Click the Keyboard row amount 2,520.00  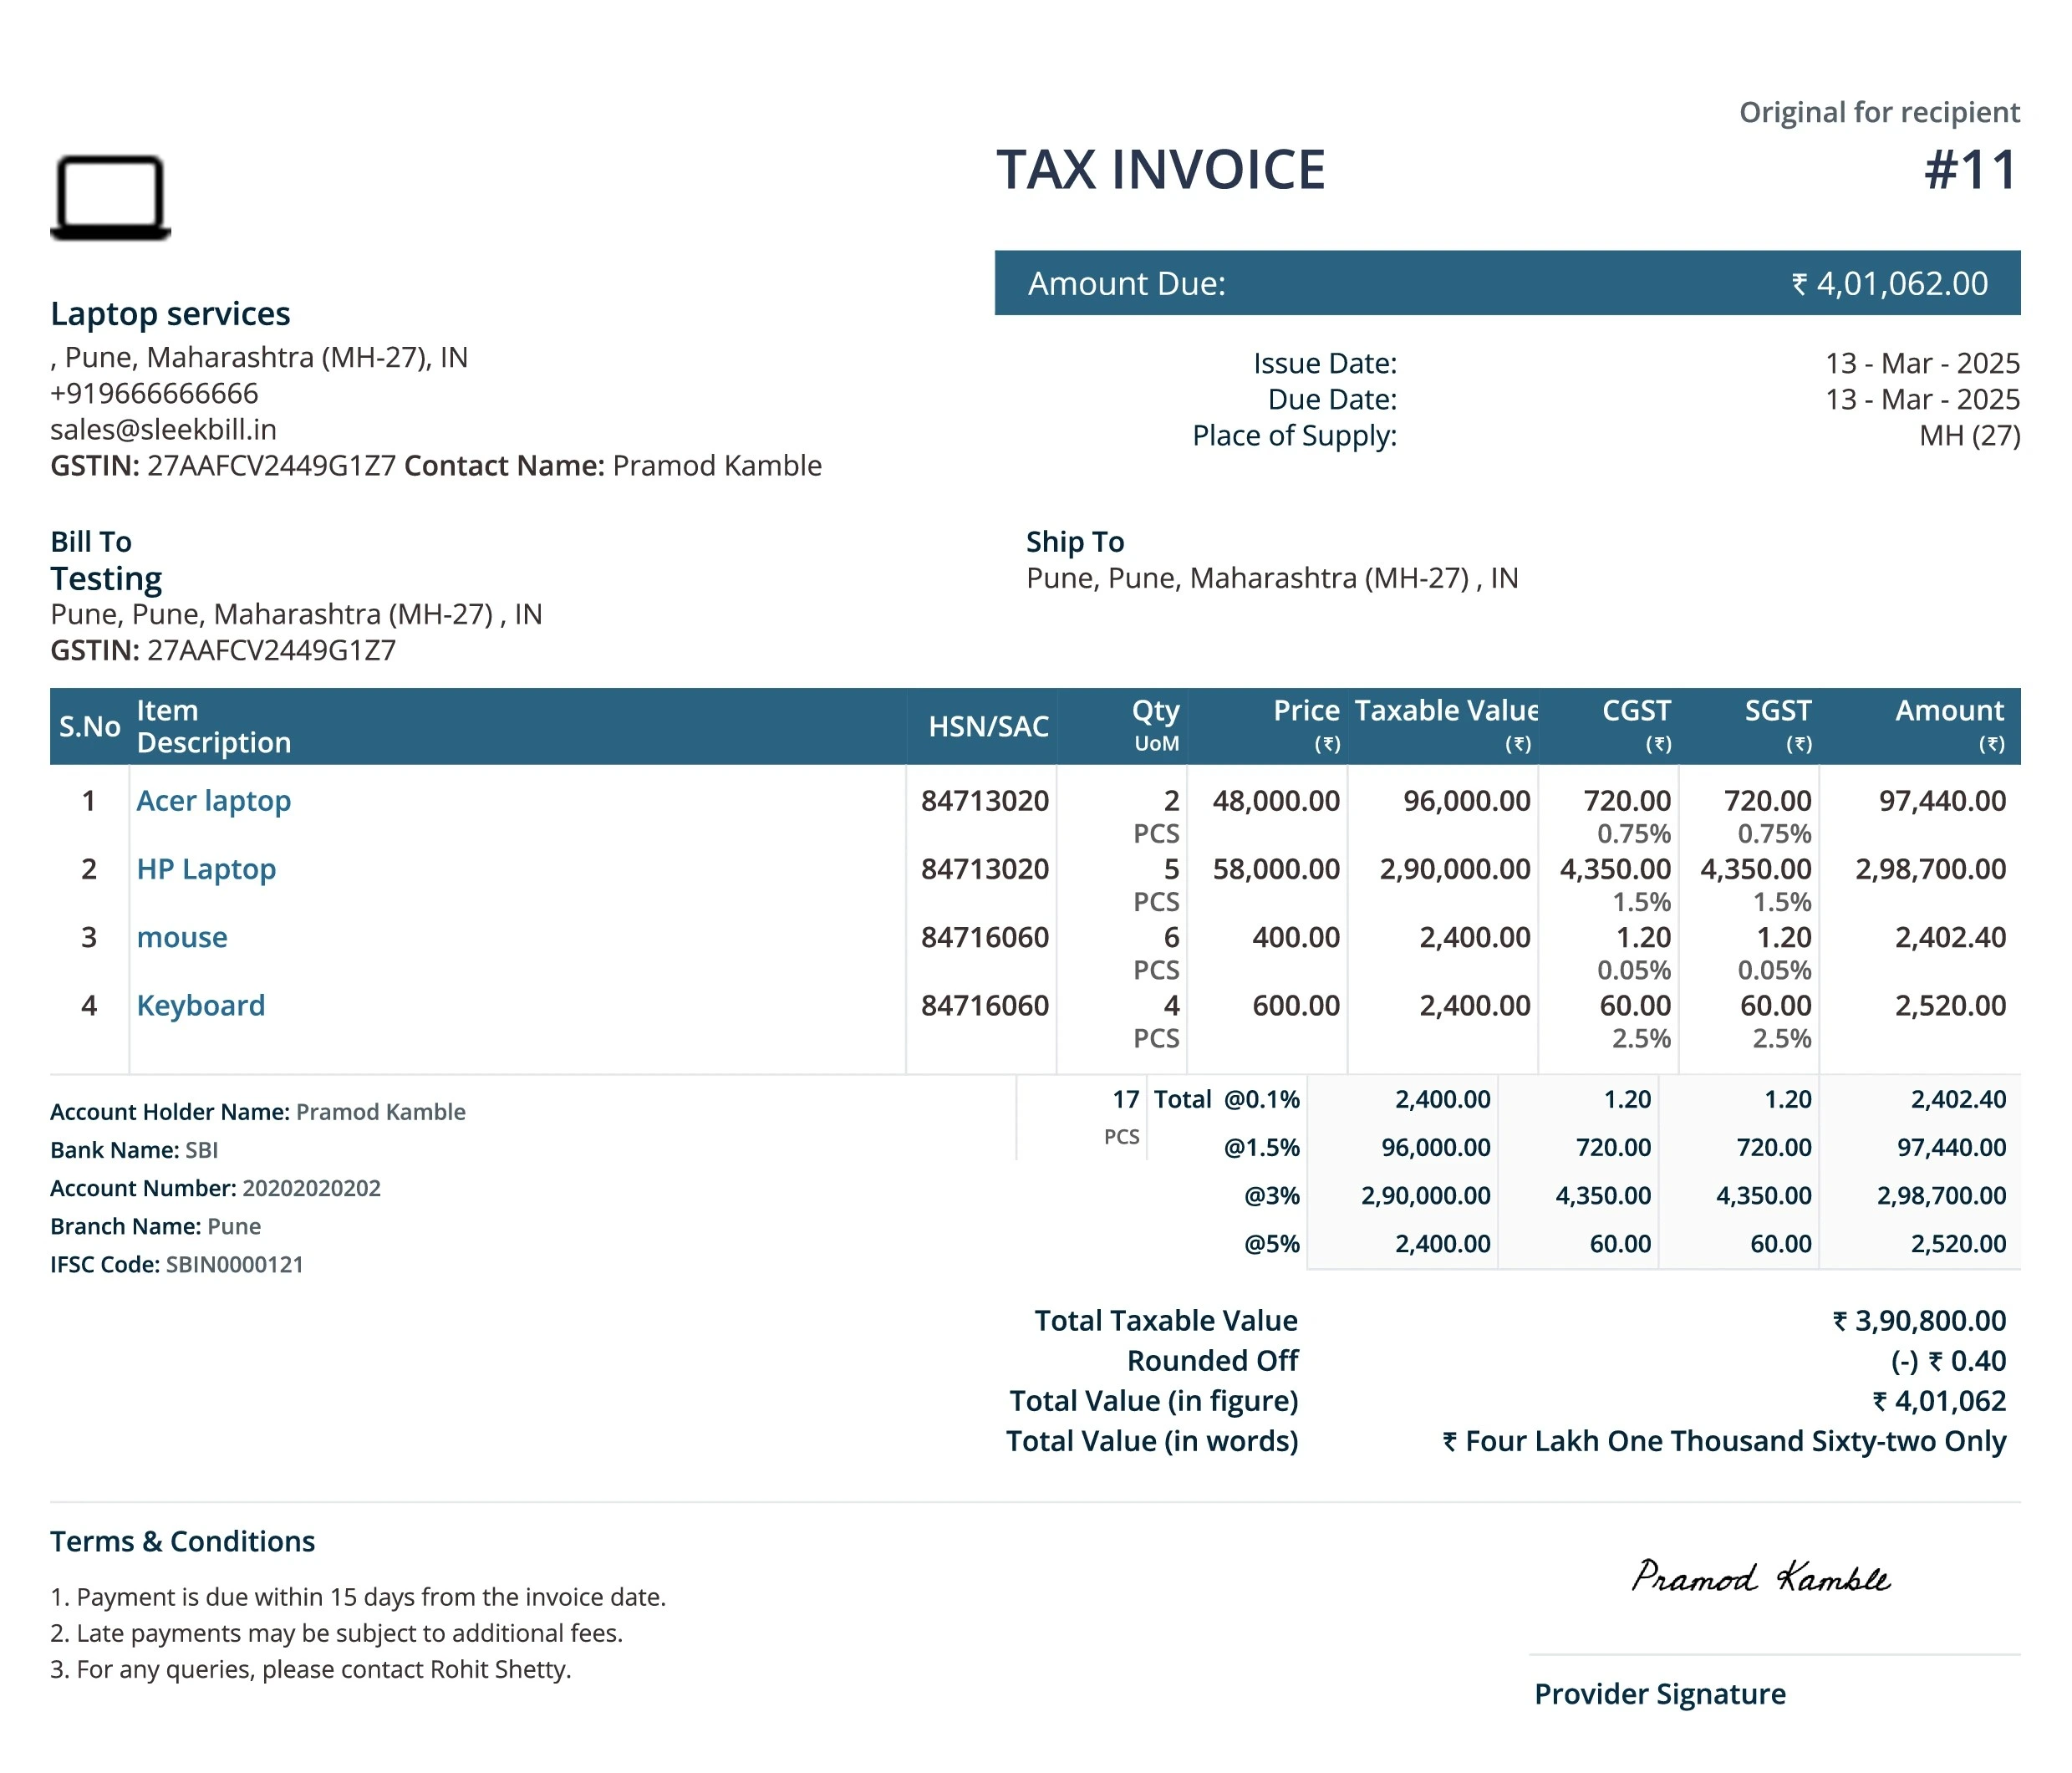coord(1950,1005)
